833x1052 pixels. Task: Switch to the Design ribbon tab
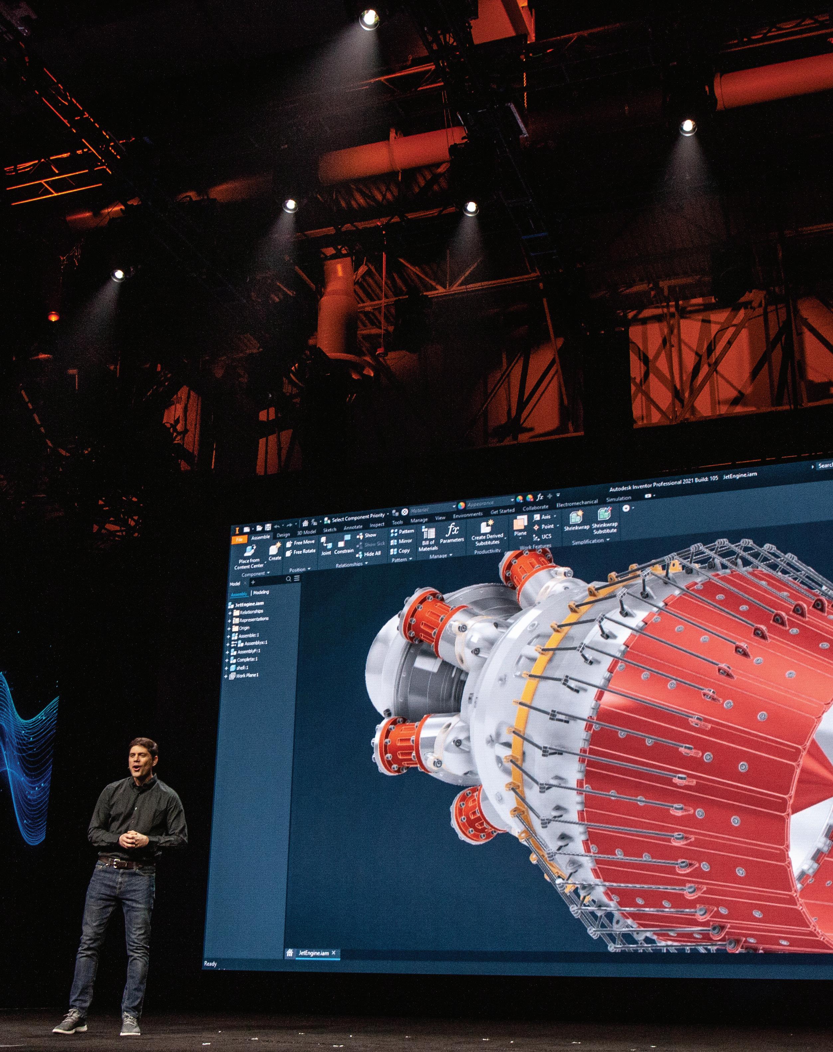click(x=283, y=535)
